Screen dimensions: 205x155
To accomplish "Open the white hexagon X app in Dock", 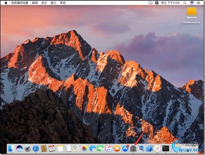I will coord(158,149).
